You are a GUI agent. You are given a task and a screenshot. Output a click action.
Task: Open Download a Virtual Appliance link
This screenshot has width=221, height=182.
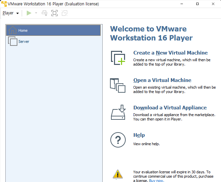pyautogui.click(x=170, y=108)
